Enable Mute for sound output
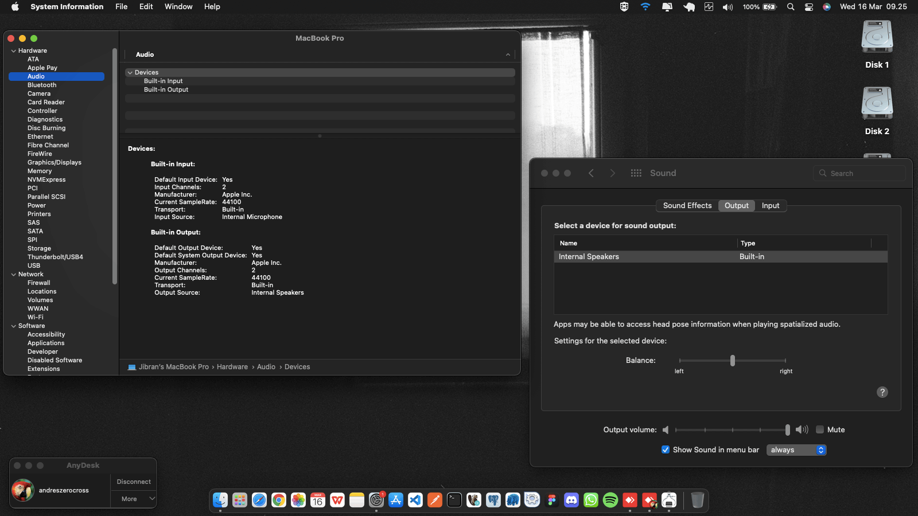The height and width of the screenshot is (516, 918). tap(820, 429)
